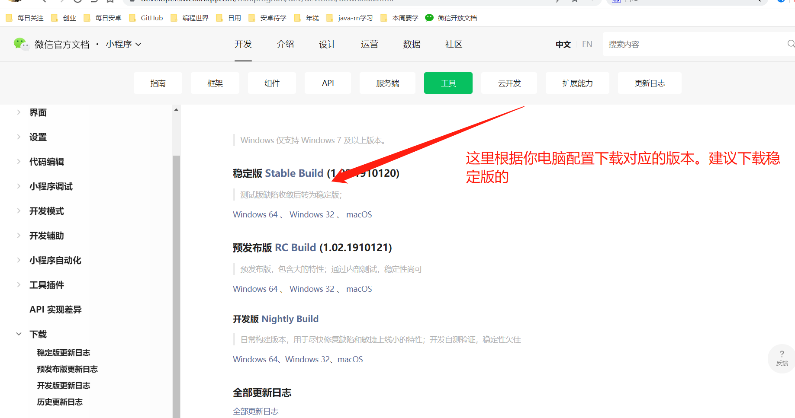The height and width of the screenshot is (418, 795).
Task: Download RC Build Windows 32
Action: (x=312, y=289)
